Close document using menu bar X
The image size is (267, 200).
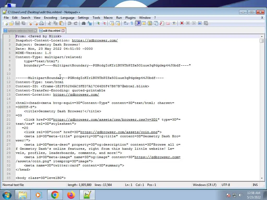(262, 18)
